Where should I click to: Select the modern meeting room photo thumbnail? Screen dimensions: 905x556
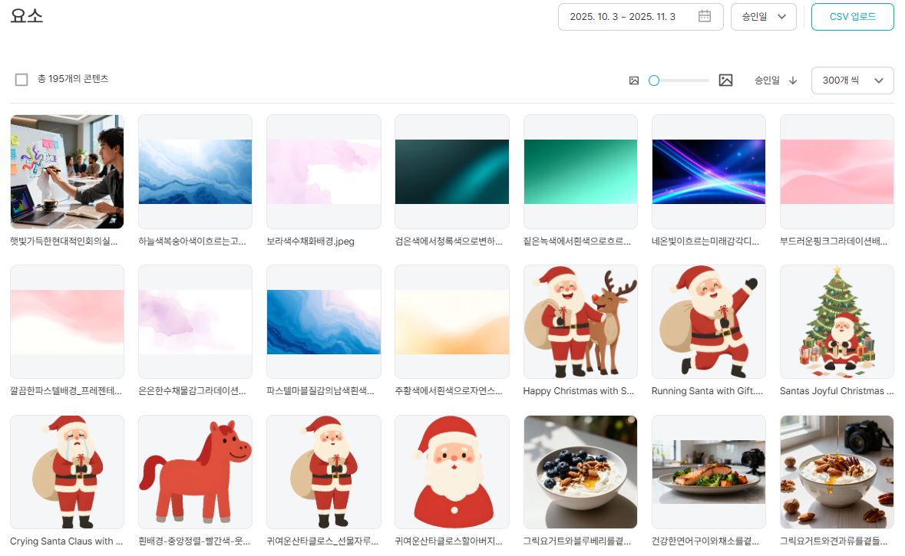pos(67,172)
